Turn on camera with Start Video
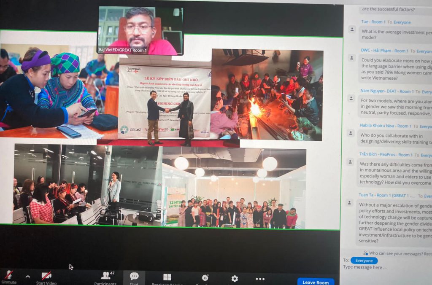432x285 pixels. (46, 277)
